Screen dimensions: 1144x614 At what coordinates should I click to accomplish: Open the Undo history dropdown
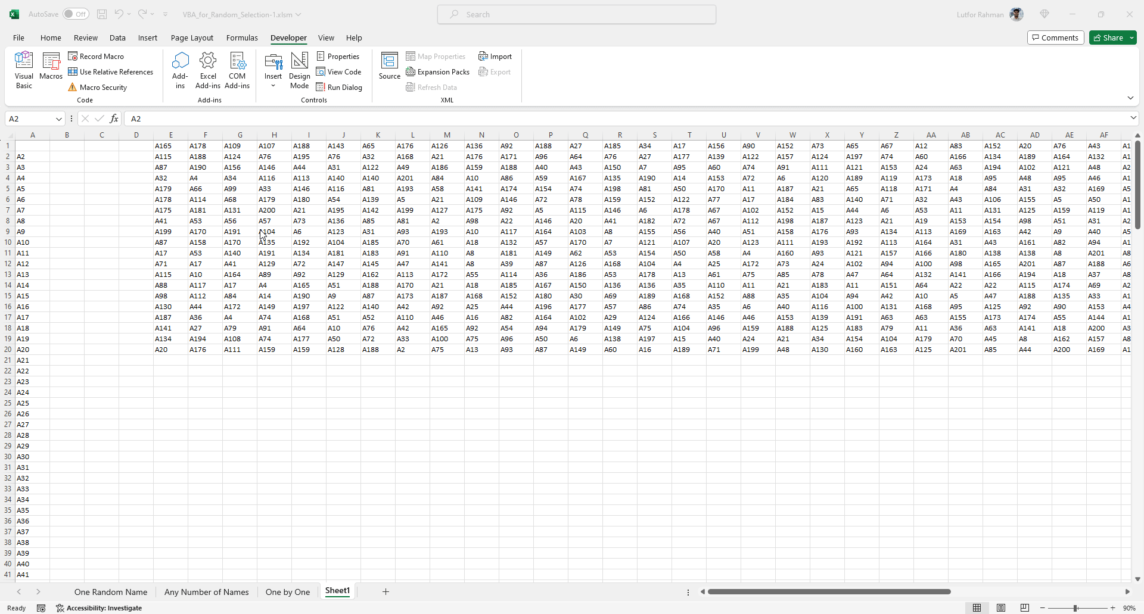click(x=129, y=14)
